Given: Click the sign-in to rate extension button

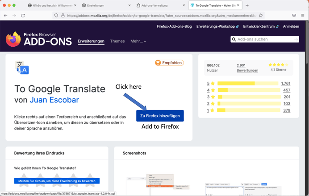Looking at the screenshot, I should pyautogui.click(x=57, y=181).
